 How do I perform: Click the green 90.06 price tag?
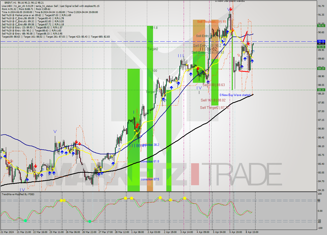coord(321,47)
